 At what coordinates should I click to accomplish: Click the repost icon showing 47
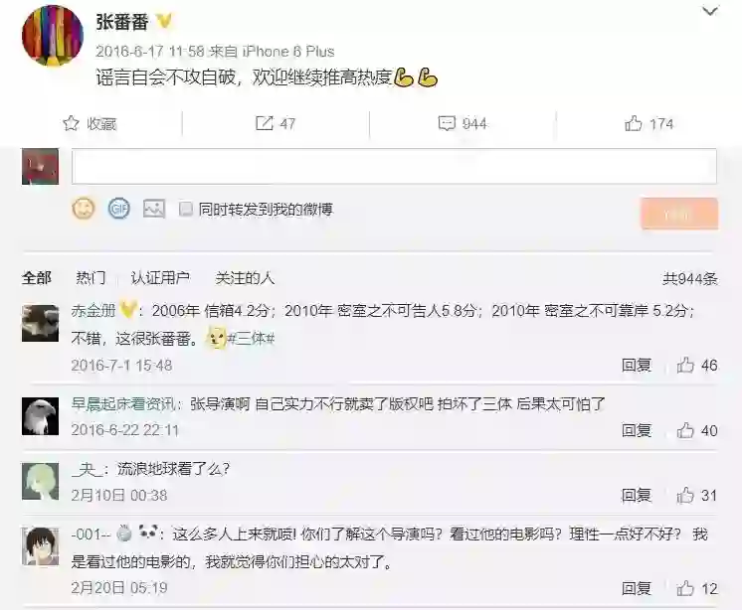click(264, 123)
